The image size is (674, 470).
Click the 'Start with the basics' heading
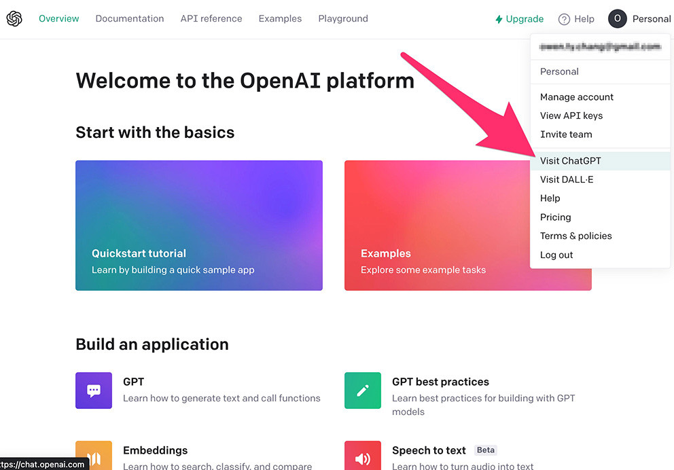(x=155, y=132)
